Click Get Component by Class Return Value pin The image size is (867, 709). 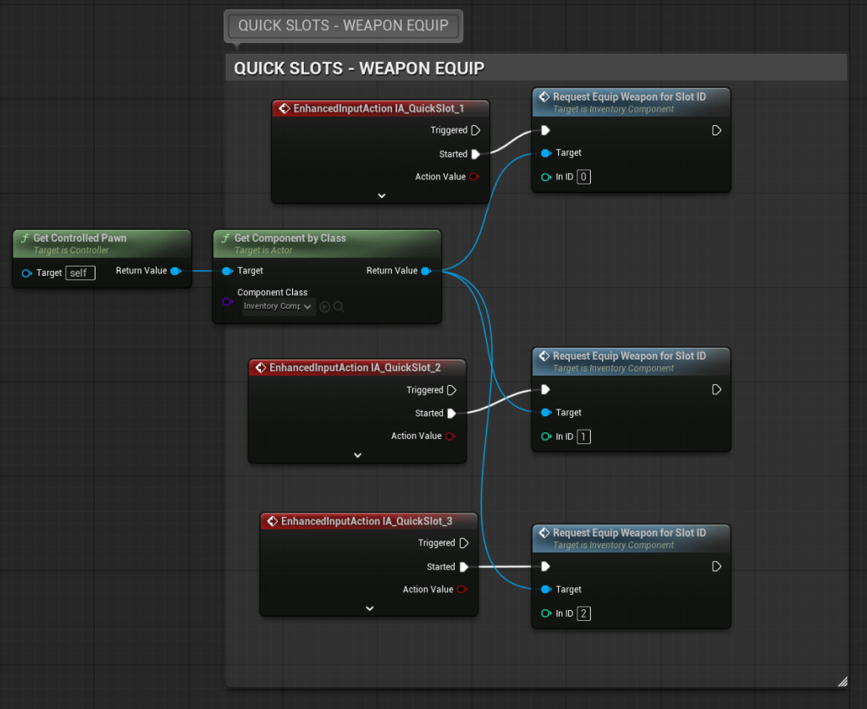[x=426, y=272]
